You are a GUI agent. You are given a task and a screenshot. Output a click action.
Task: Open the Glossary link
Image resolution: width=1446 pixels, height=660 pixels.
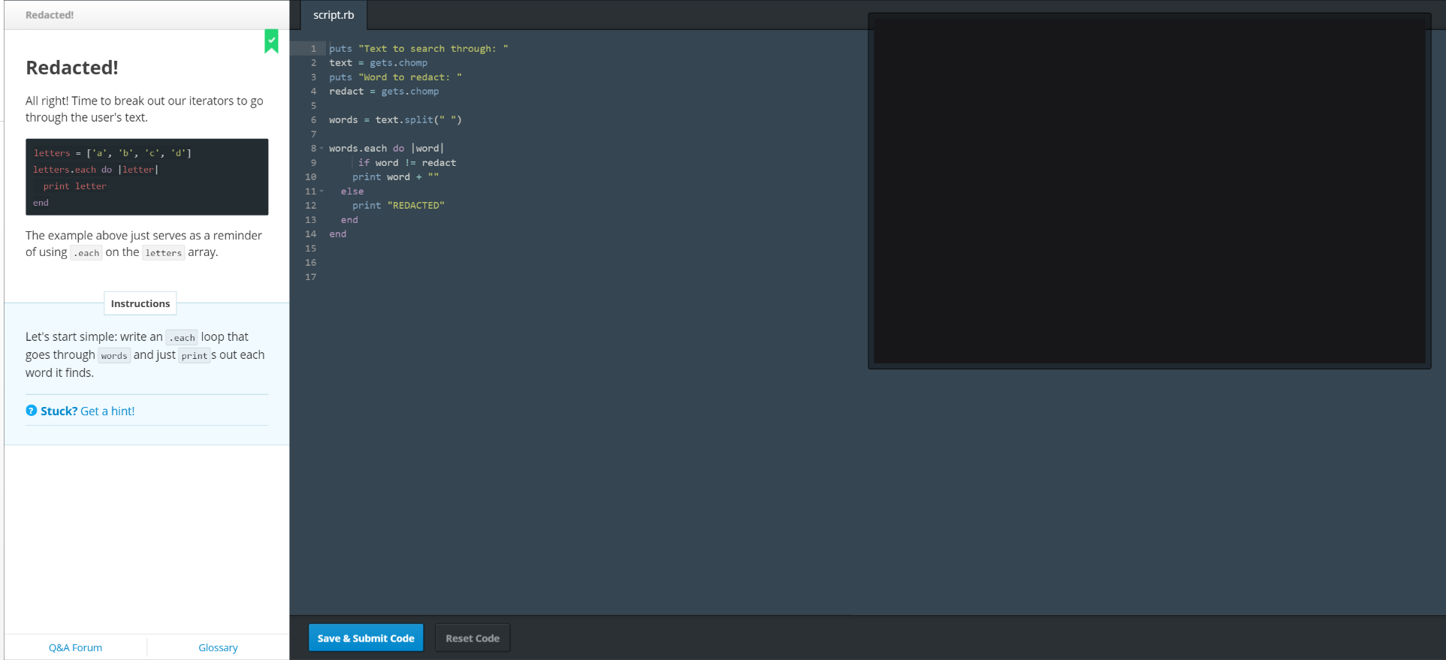pos(218,647)
